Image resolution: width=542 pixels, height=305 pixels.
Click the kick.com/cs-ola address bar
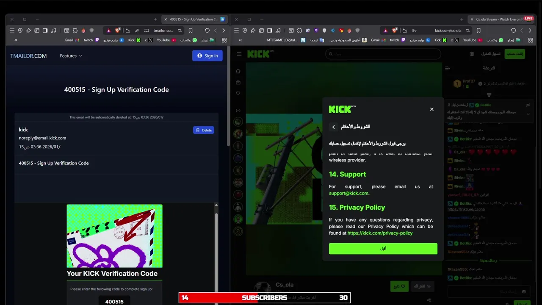coord(448,30)
